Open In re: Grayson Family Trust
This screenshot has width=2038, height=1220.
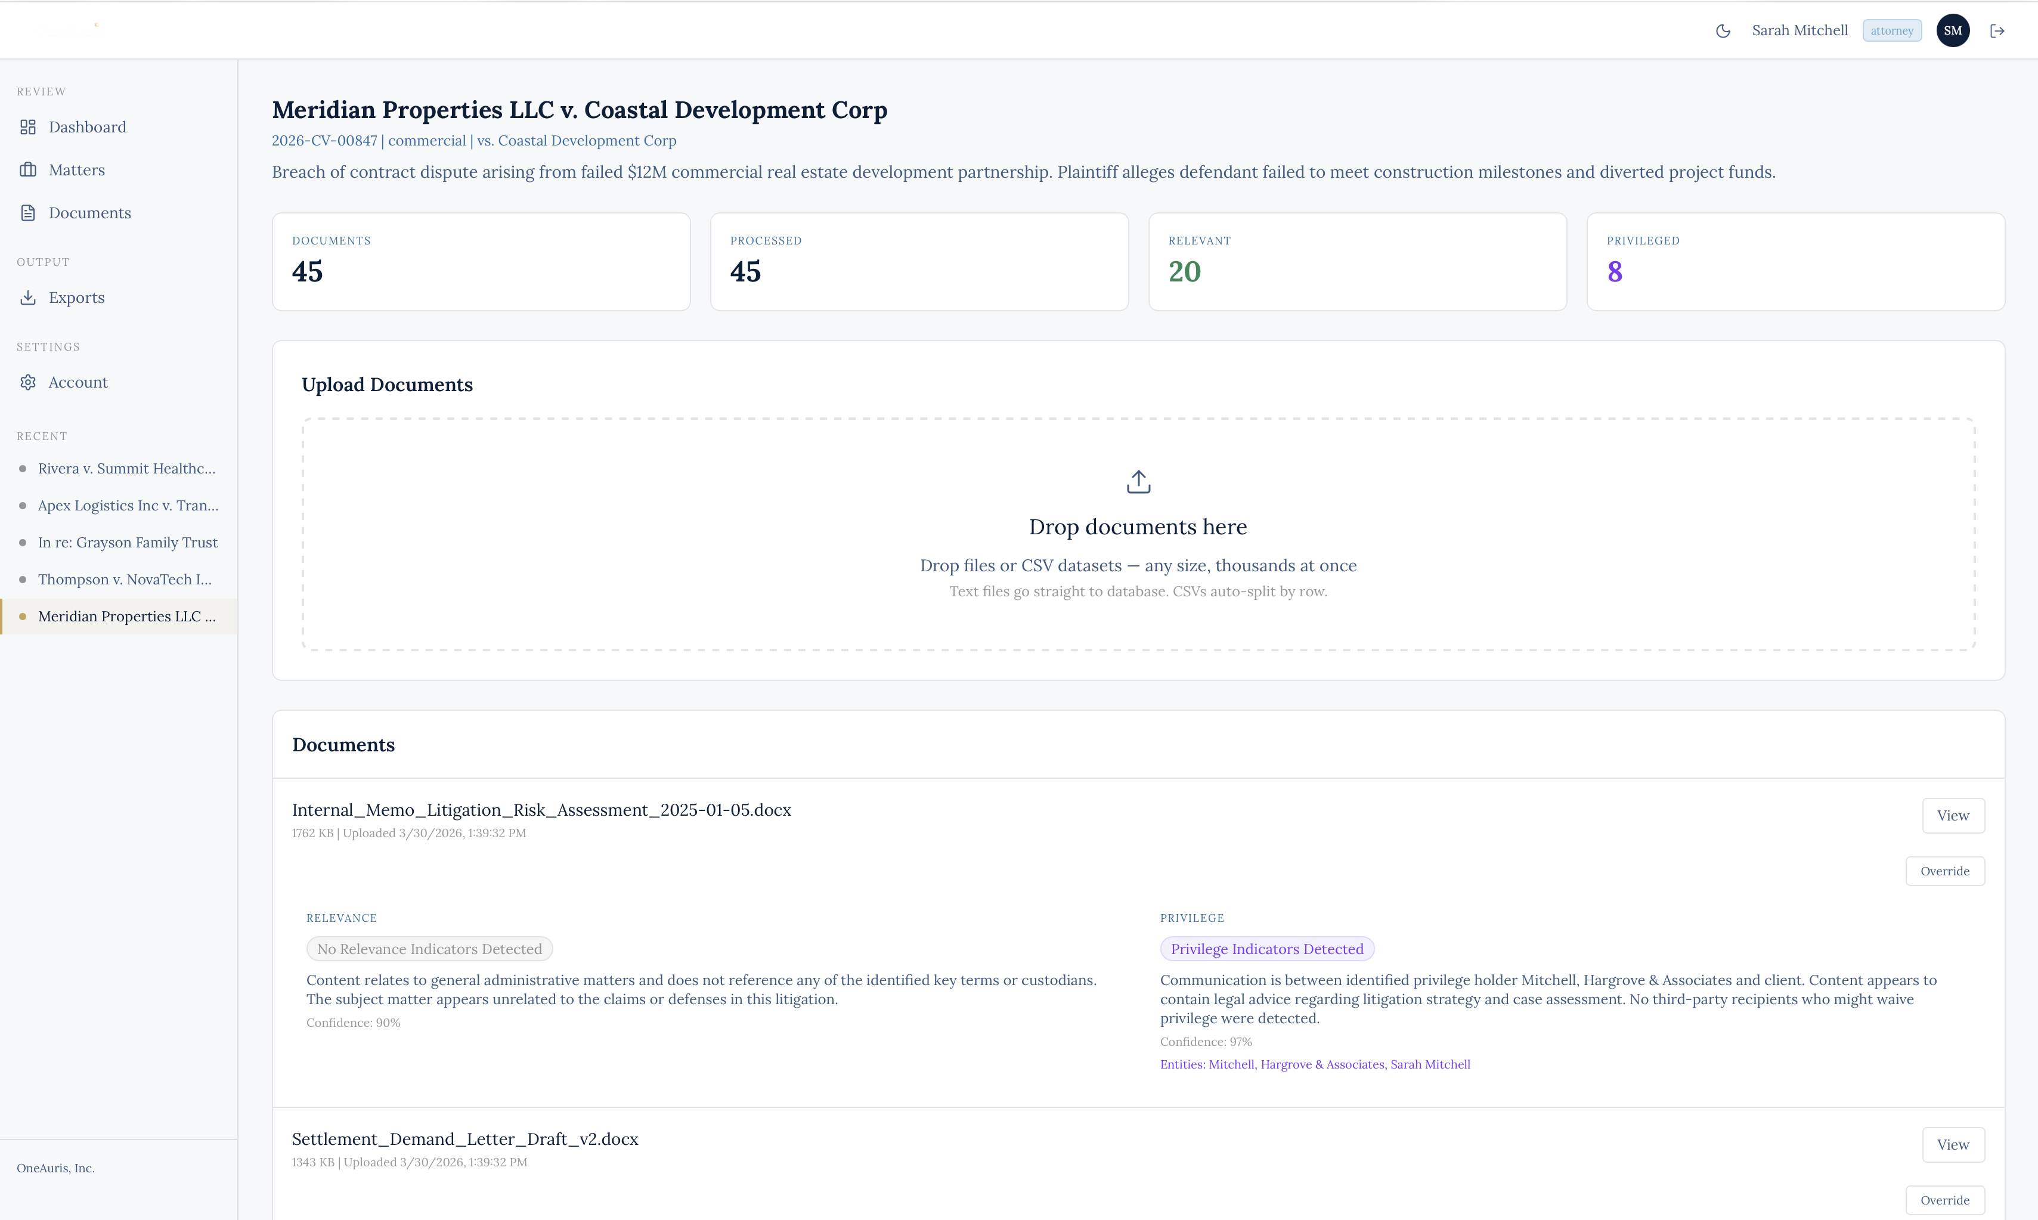click(x=128, y=542)
